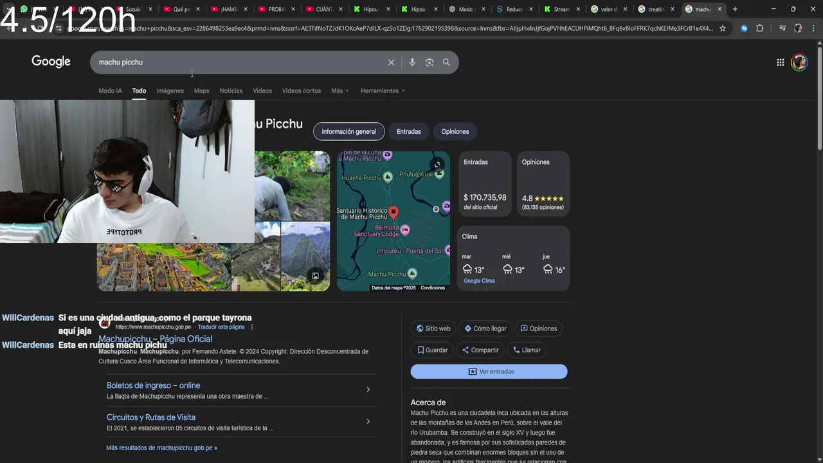Open result options three-dot menu
The height and width of the screenshot is (463, 823).
coord(252,327)
